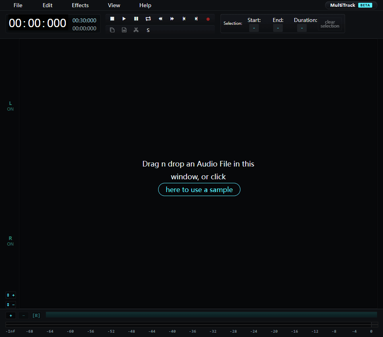
Task: Click the rewind icon
Action: point(160,19)
